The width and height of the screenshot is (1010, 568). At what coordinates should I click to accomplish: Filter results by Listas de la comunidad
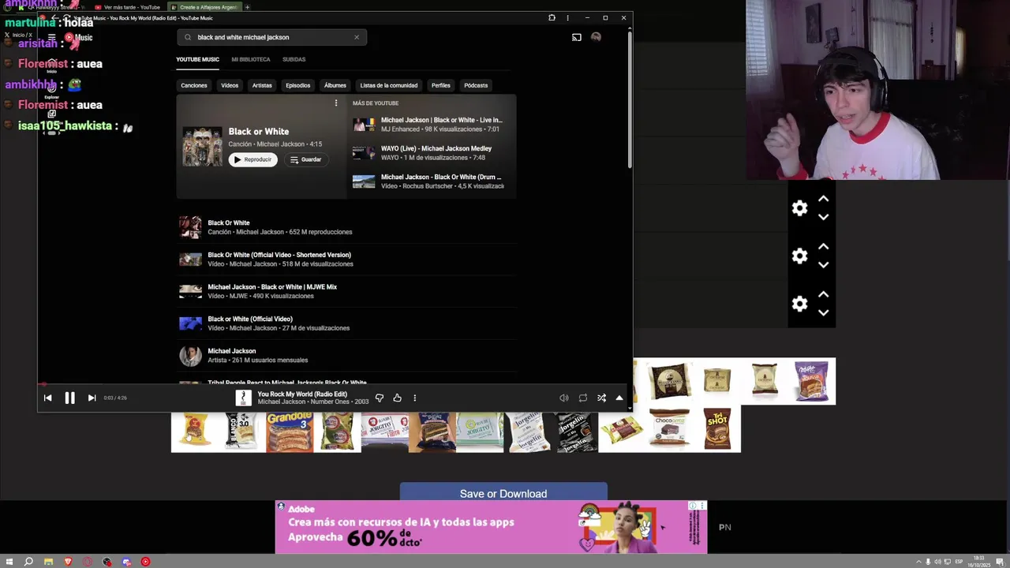[x=389, y=85]
